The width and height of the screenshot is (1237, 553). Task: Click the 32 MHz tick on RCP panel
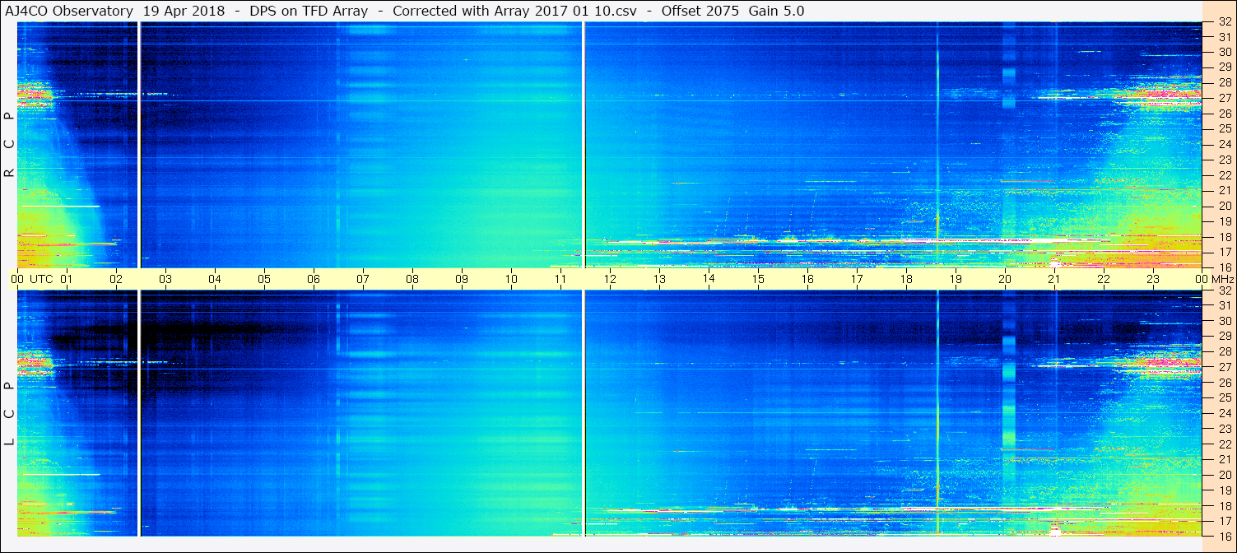[x=1224, y=21]
